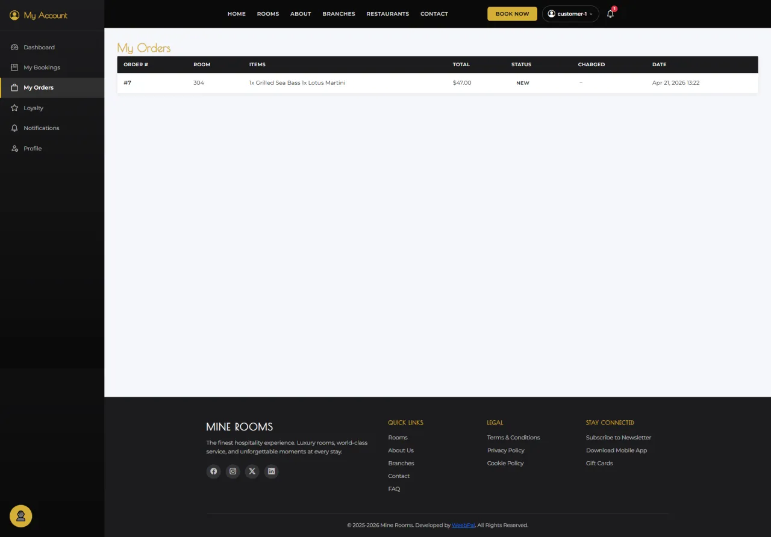771x537 pixels.
Task: Open the Instagram social link
Action: [233, 471]
